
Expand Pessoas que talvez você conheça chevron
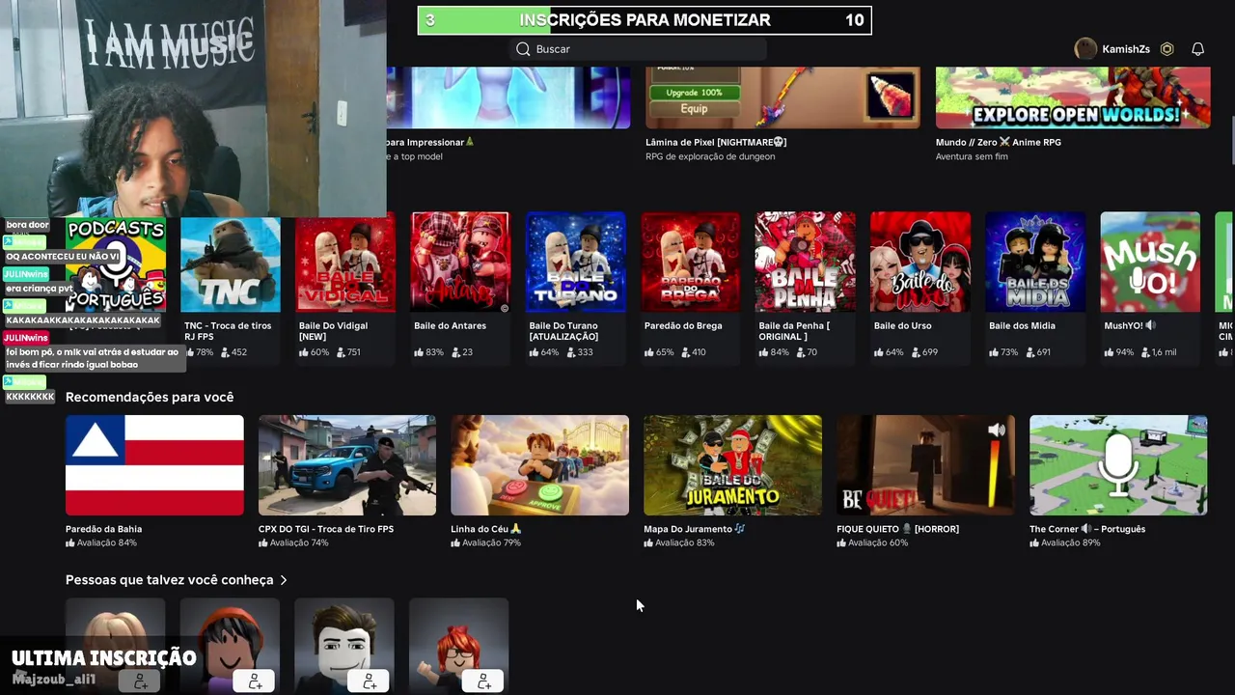coord(284,580)
